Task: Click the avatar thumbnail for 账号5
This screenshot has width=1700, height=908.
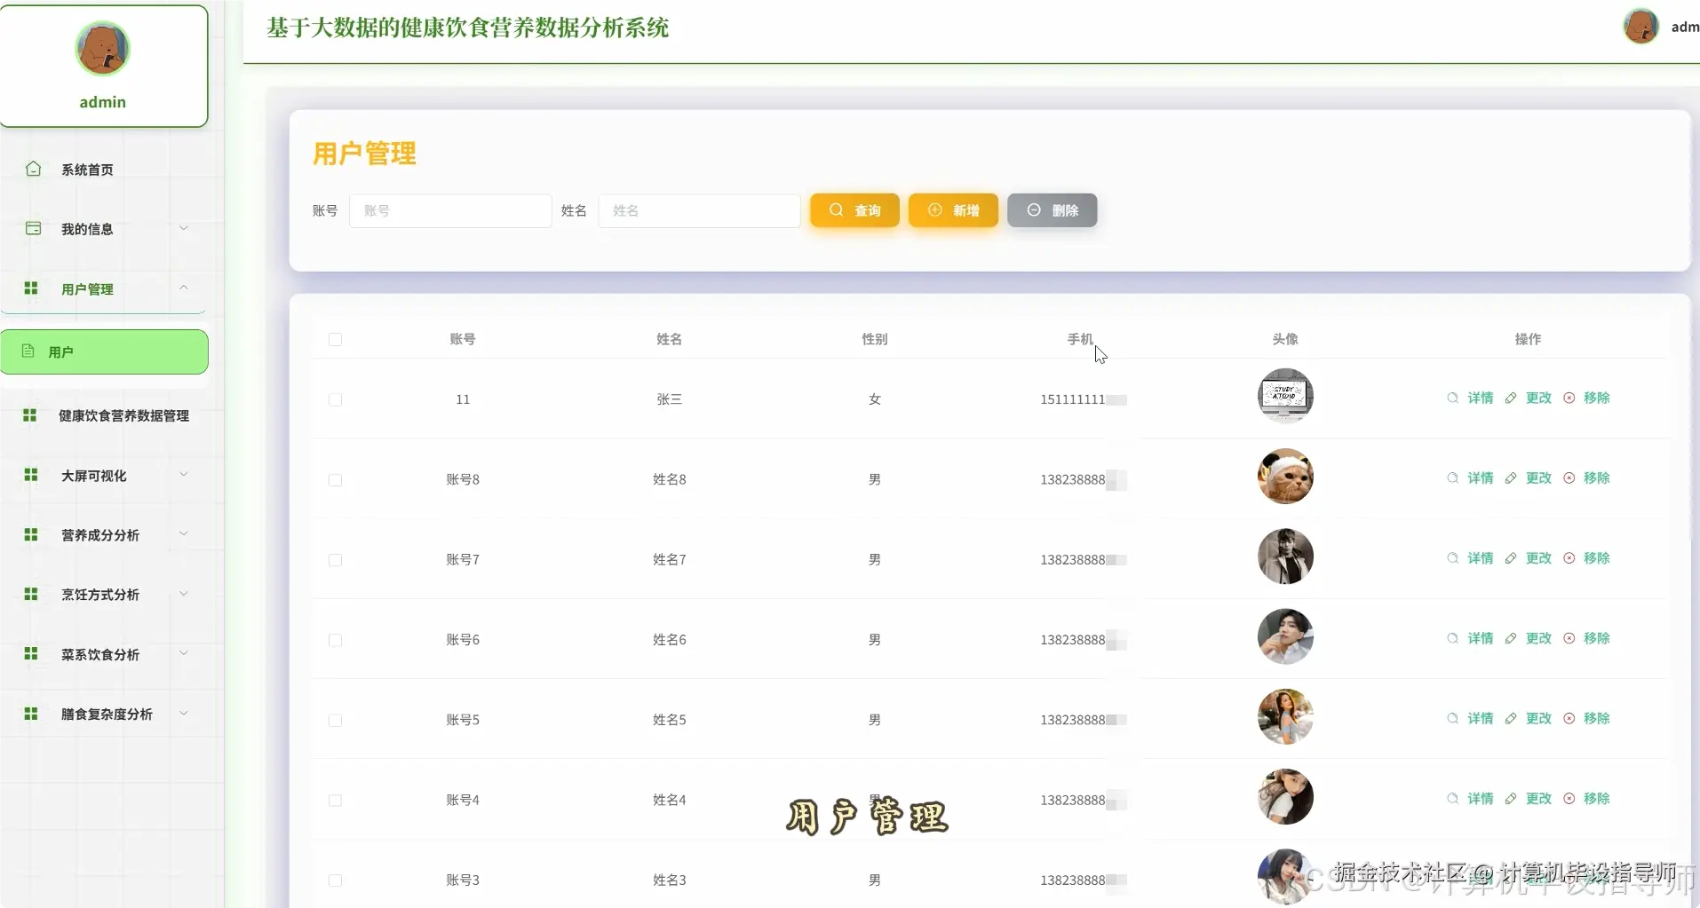Action: click(x=1285, y=716)
